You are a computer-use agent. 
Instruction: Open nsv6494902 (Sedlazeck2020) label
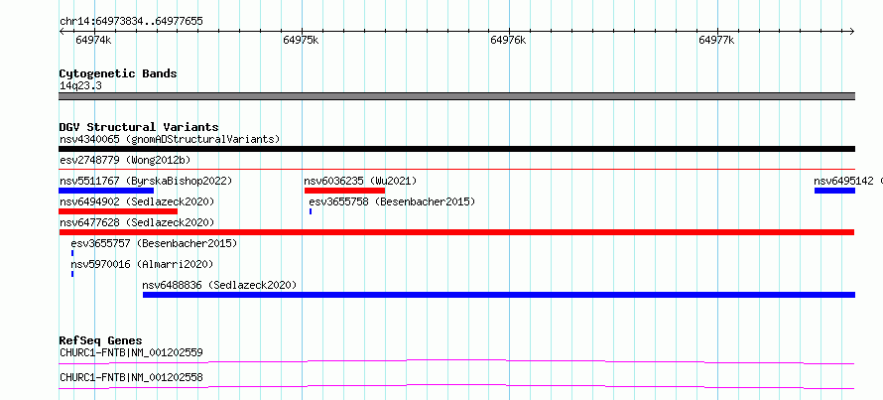(x=137, y=201)
